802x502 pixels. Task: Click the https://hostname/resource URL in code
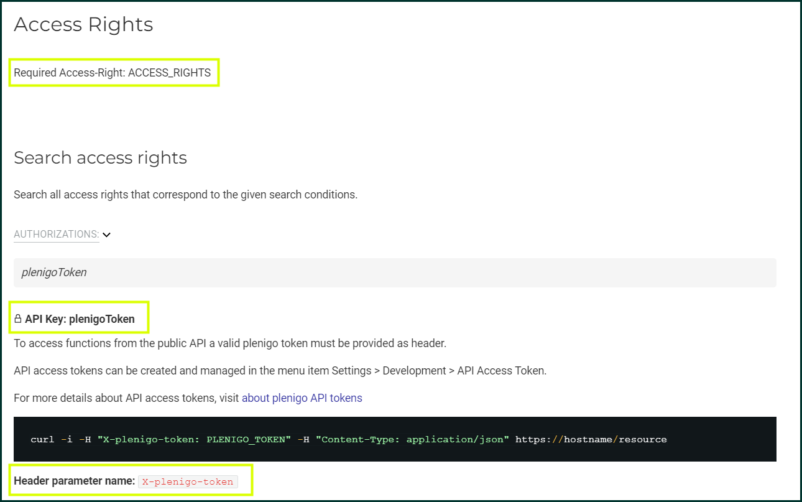tap(591, 440)
